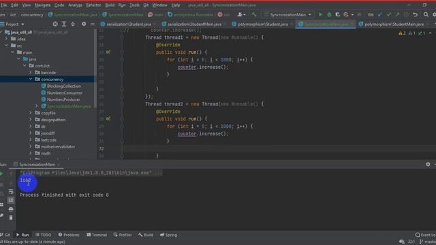Open the Refactor menu
Image resolution: width=436 pixels, height=245 pixels.
(93, 5)
